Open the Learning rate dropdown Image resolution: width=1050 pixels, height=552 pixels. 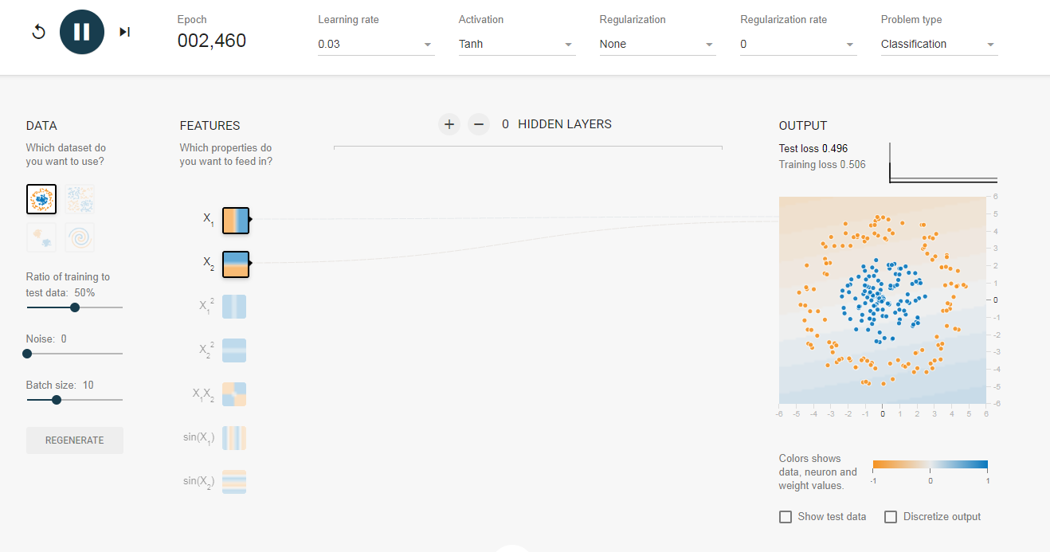pos(376,45)
